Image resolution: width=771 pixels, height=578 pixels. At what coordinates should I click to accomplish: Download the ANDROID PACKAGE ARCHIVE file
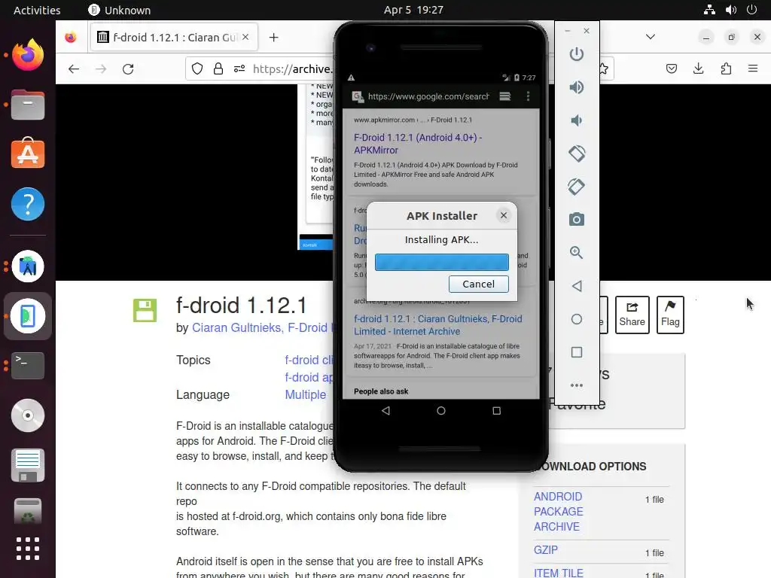pos(558,512)
